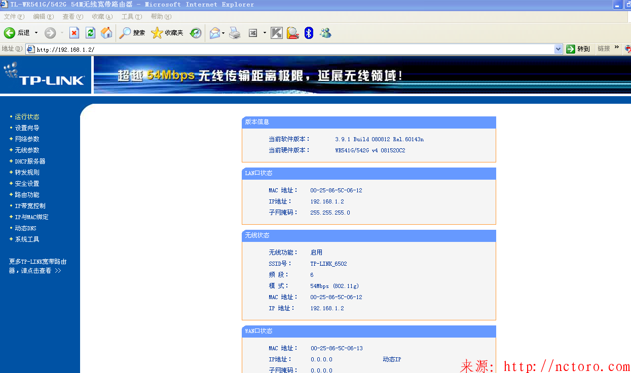This screenshot has width=631, height=373.
Task: Click the IE icon in the title bar
Action: pyautogui.click(x=5, y=5)
